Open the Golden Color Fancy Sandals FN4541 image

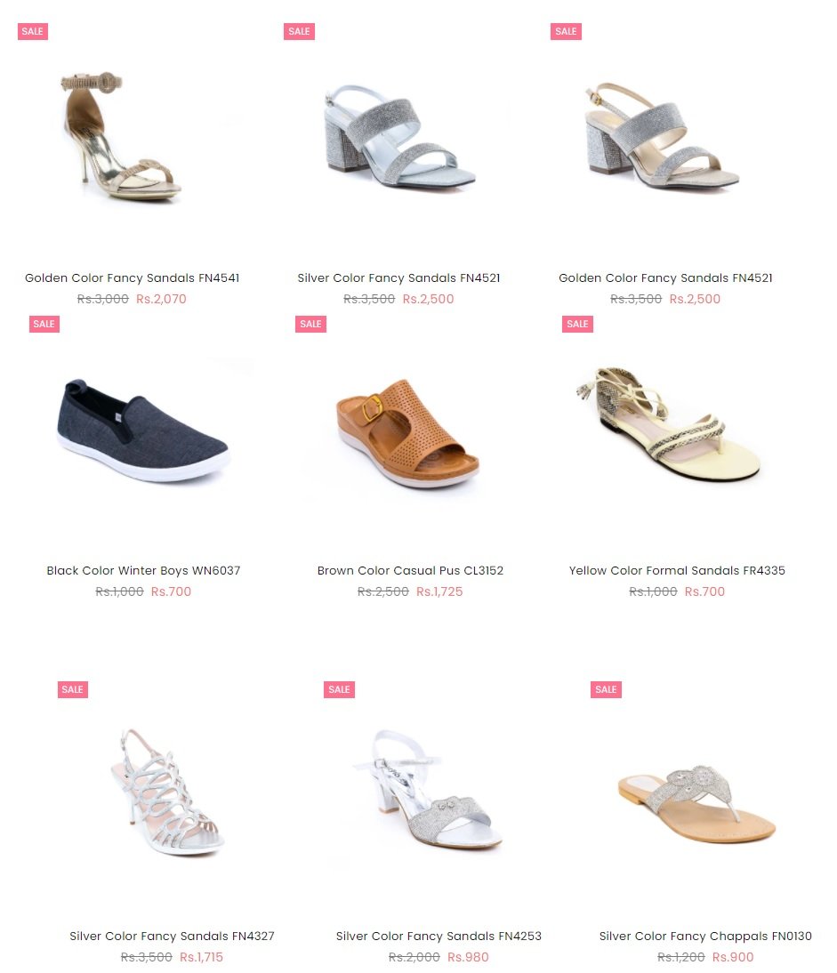(121, 135)
